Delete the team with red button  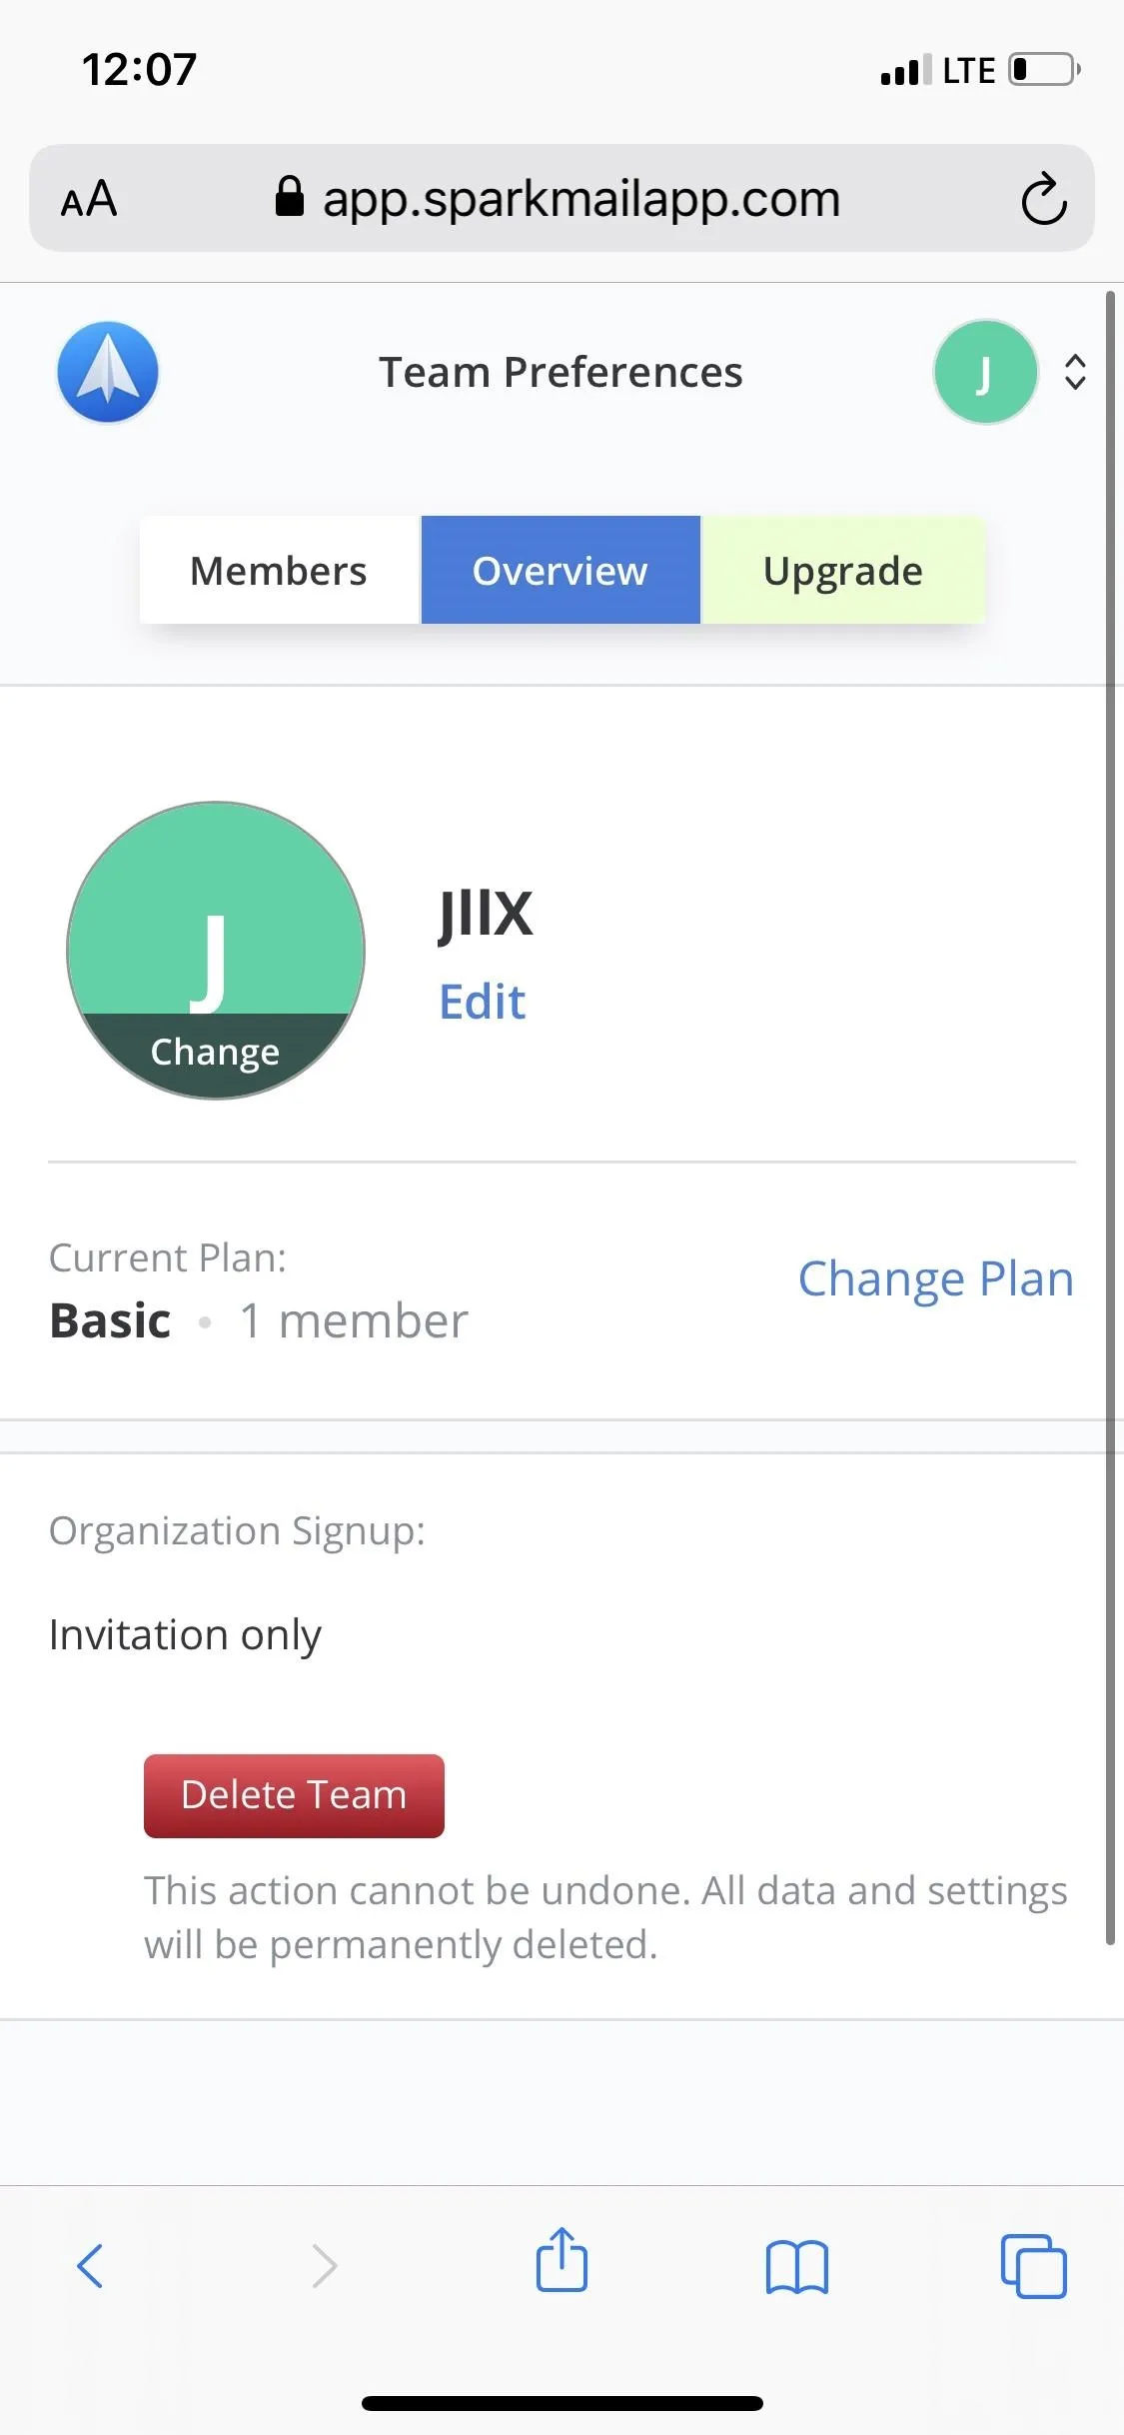pyautogui.click(x=294, y=1795)
